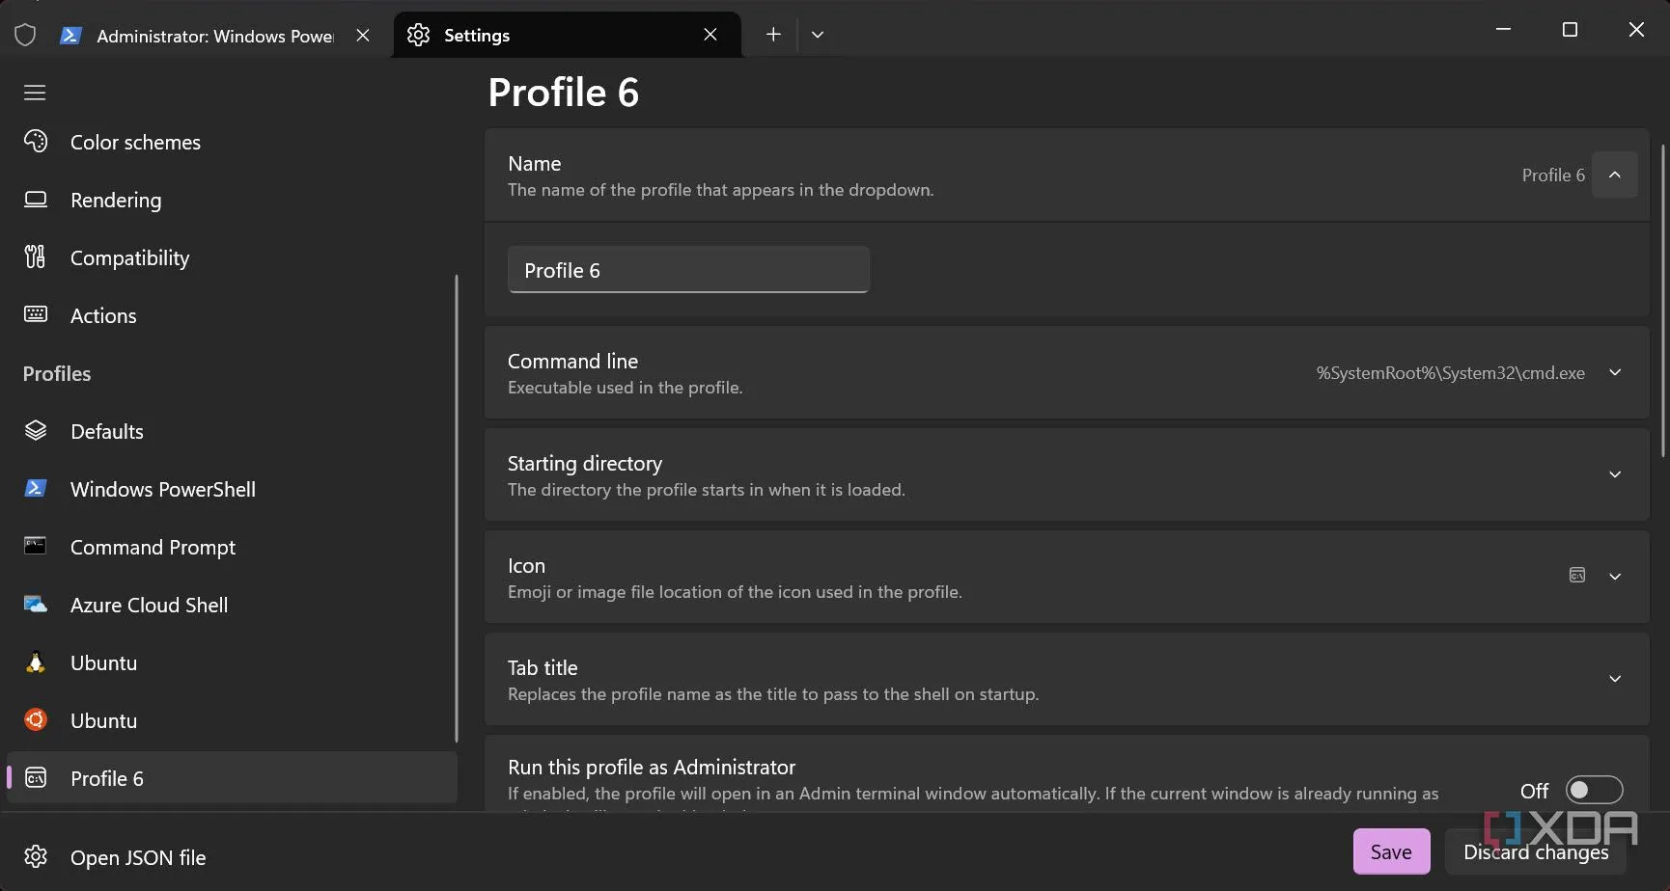Screen dimensions: 1670x891
Task: Switch to Administrator: Windows PowerShell tab
Action: (x=214, y=36)
